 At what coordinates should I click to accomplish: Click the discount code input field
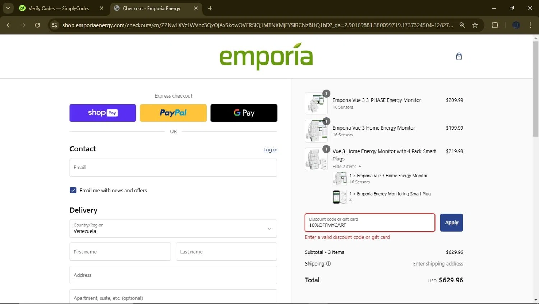370,223
